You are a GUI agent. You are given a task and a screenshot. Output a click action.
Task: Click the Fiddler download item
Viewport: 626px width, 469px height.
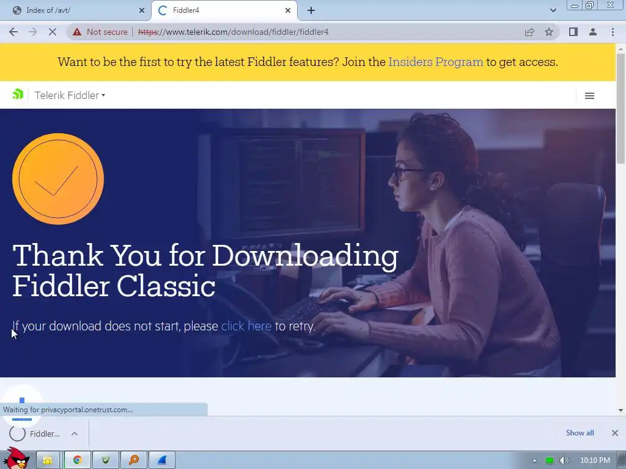pyautogui.click(x=35, y=434)
